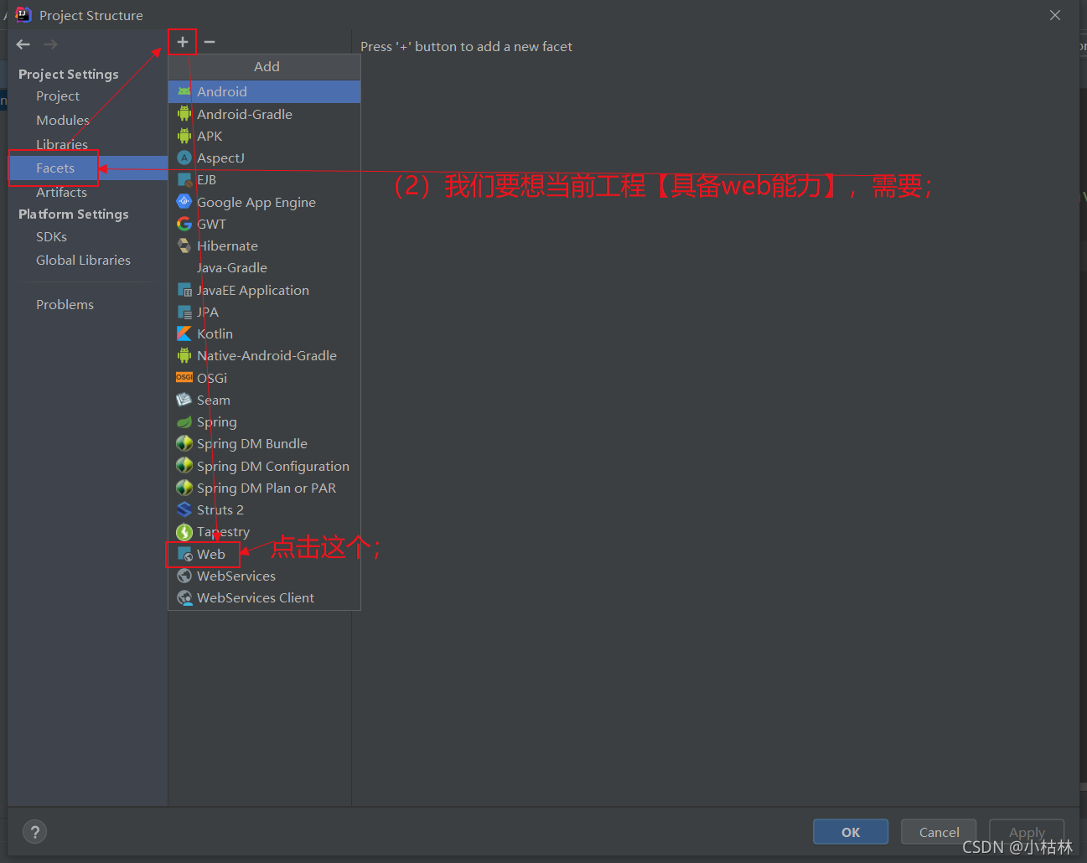The height and width of the screenshot is (863, 1087).
Task: Click the Seam icon
Action: pos(184,400)
